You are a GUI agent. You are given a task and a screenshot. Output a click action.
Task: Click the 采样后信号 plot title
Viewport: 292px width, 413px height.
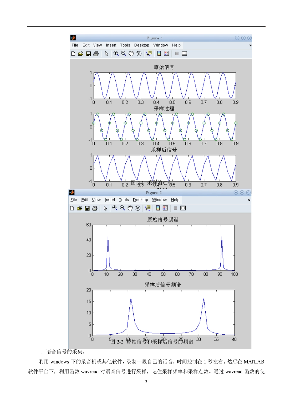point(164,150)
